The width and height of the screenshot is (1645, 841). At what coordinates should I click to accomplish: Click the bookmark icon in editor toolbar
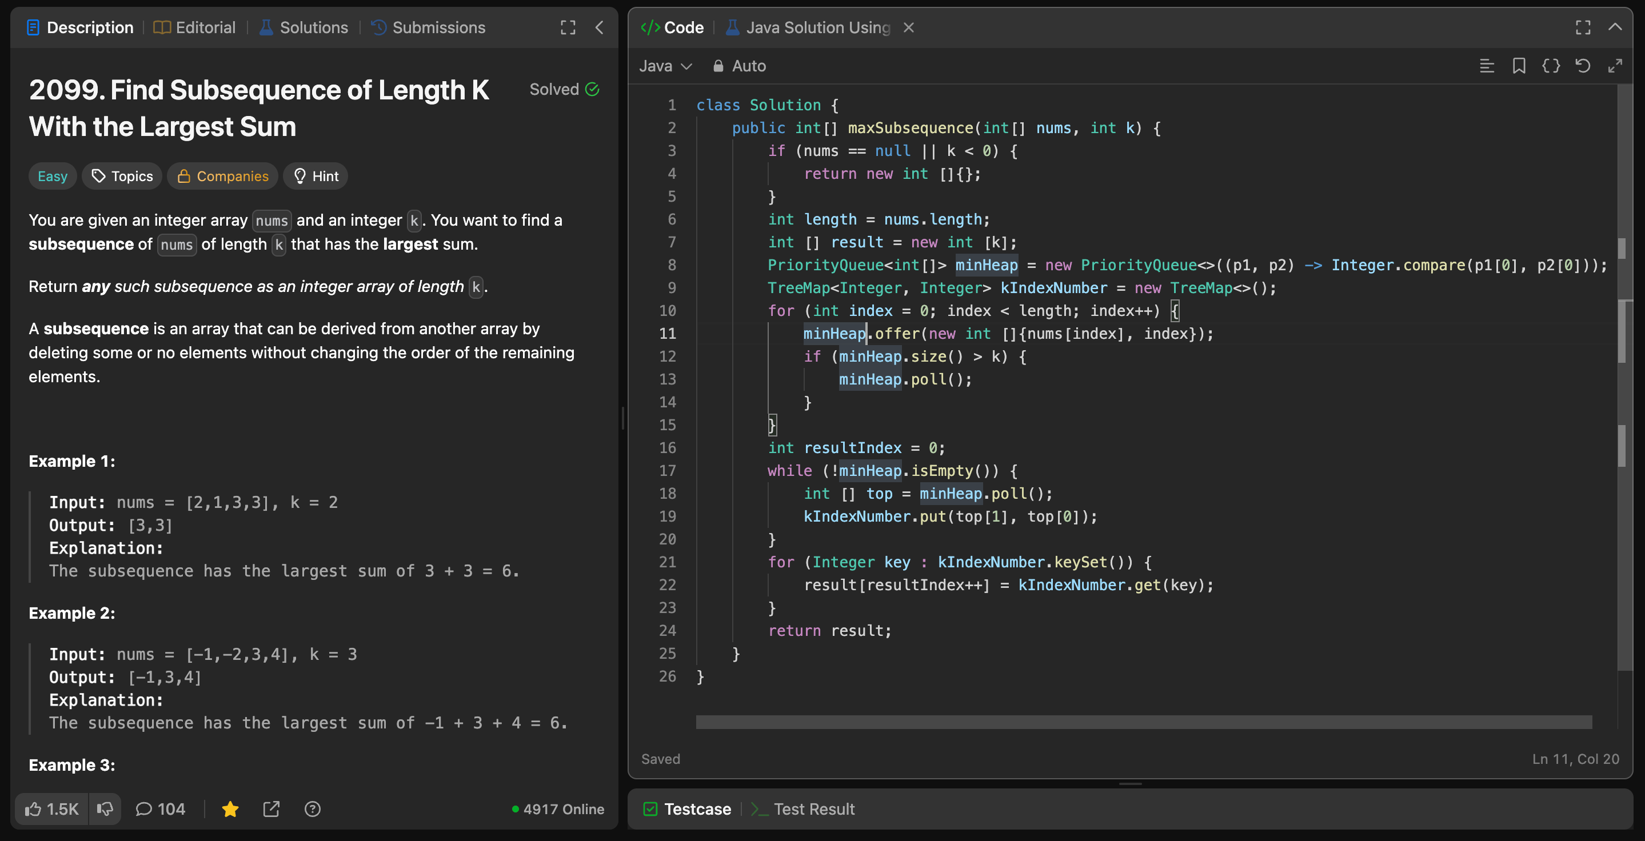pos(1519,66)
